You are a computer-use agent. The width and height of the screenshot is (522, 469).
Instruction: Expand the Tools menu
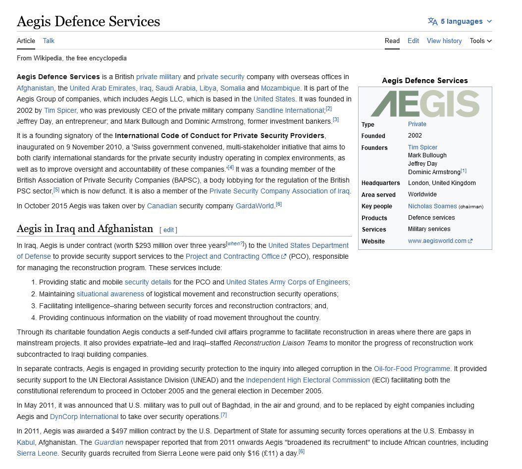click(480, 41)
